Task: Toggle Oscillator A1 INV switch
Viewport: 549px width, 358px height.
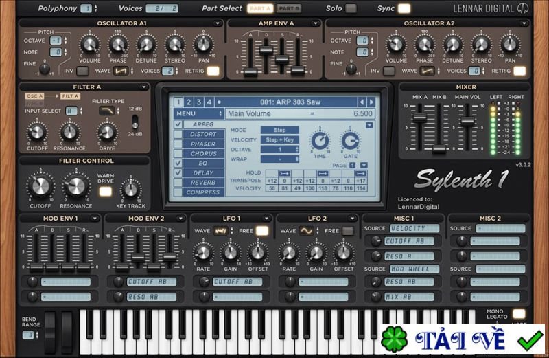Action: (x=82, y=71)
